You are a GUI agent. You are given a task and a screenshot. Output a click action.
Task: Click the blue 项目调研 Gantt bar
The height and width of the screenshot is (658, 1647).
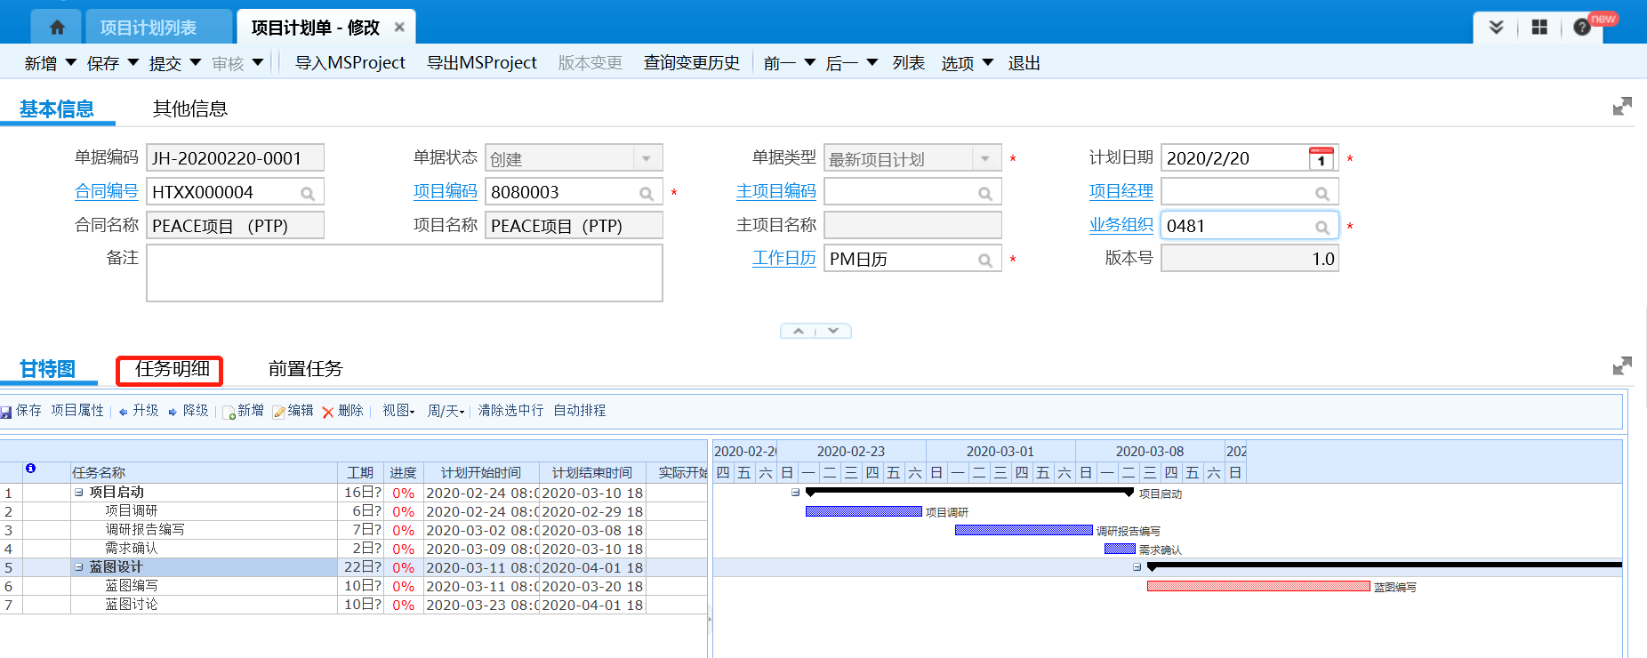(x=864, y=511)
